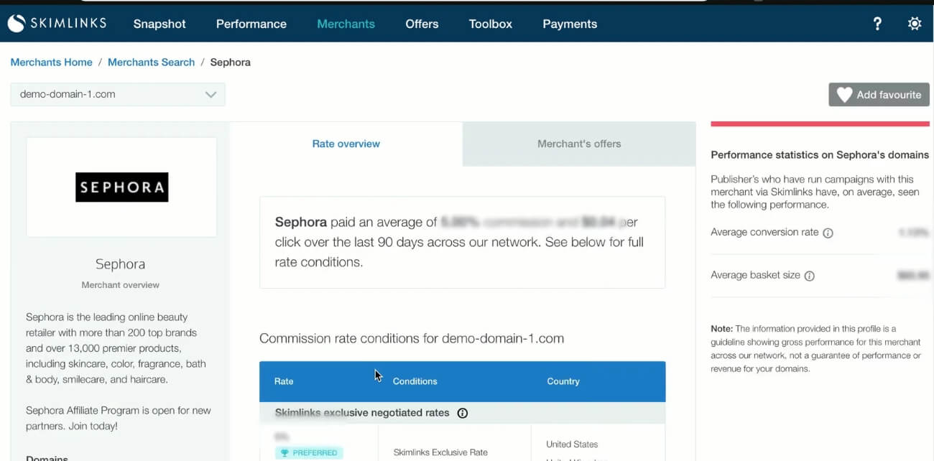Select the Merchants menu item

coord(346,24)
